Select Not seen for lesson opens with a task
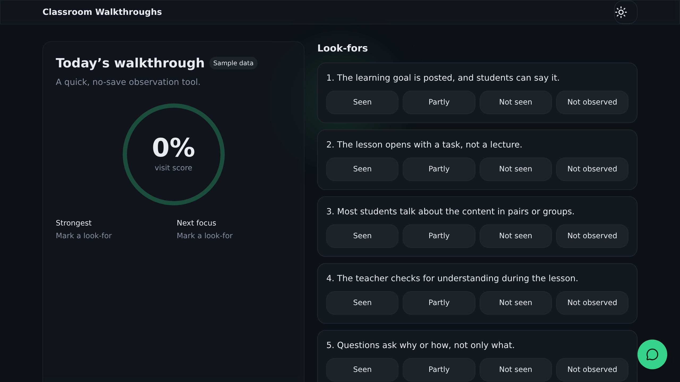680x382 pixels. click(516, 169)
